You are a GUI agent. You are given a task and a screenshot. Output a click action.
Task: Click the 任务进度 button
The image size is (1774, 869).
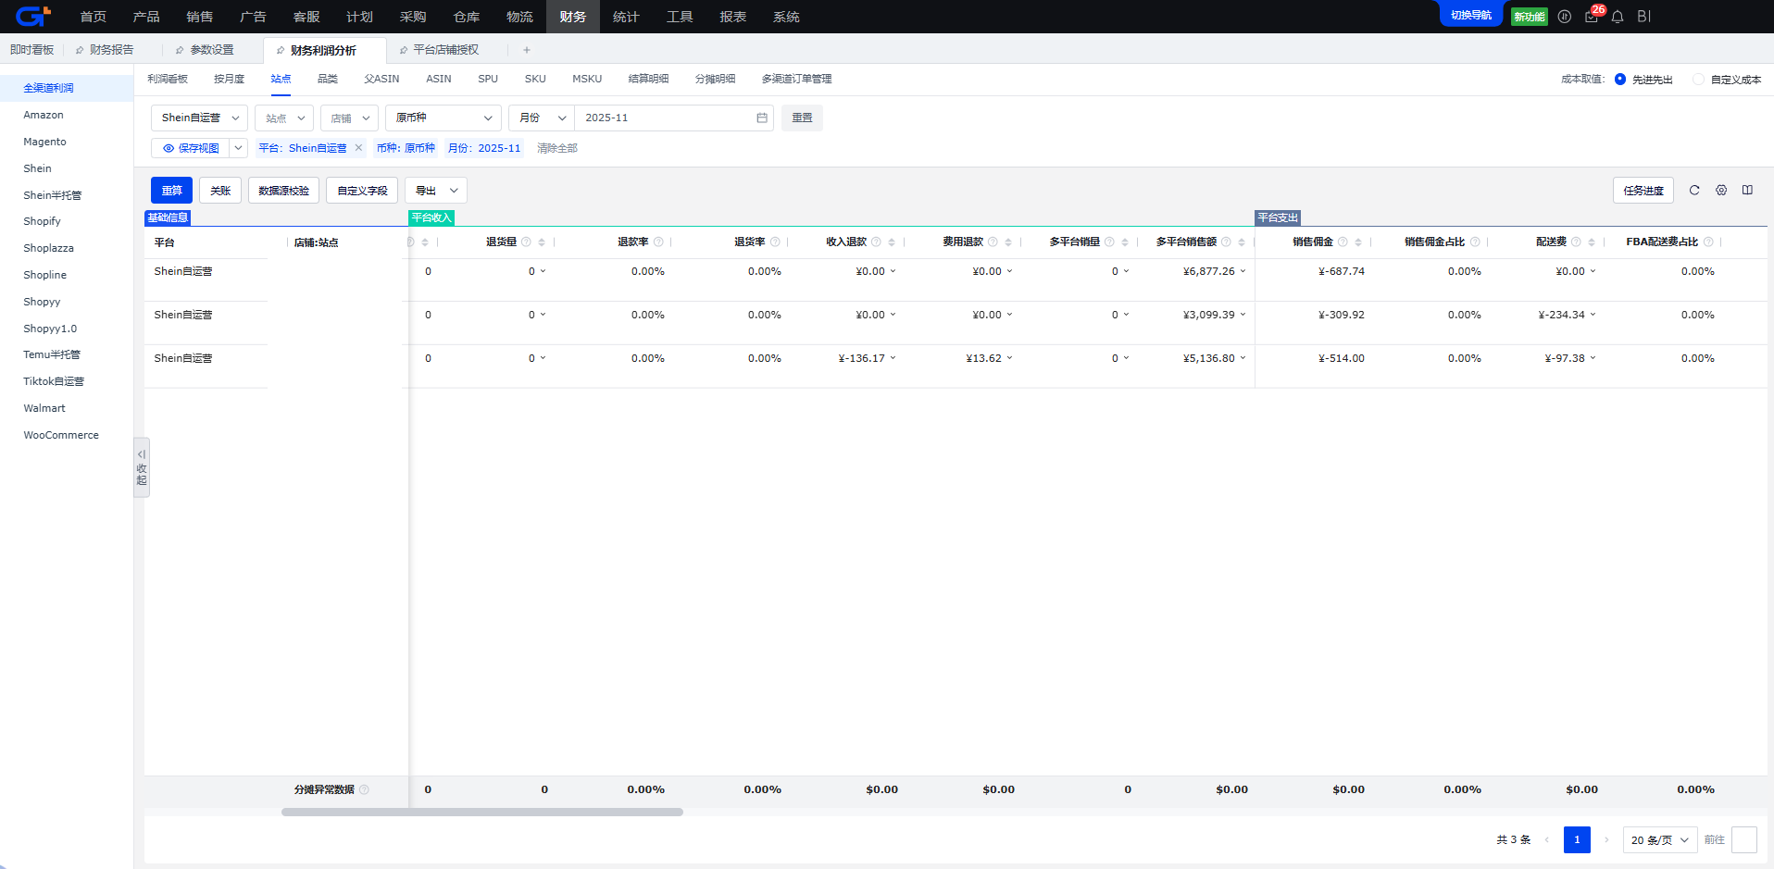(1643, 190)
